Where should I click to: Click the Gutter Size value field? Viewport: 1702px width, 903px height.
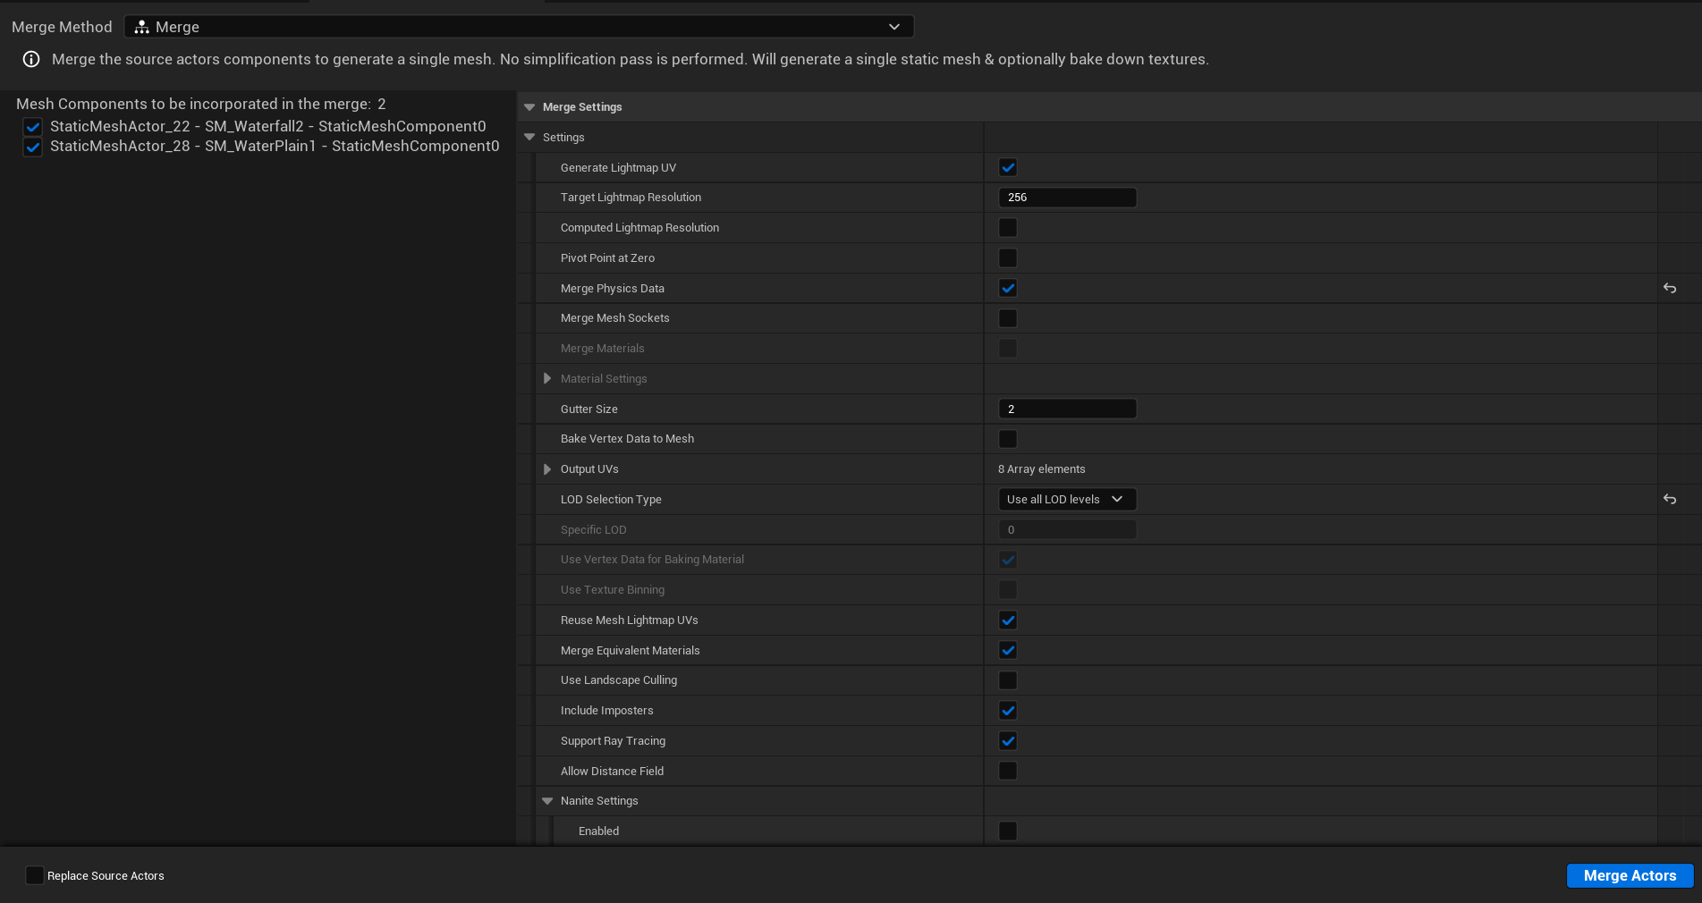click(x=1066, y=409)
